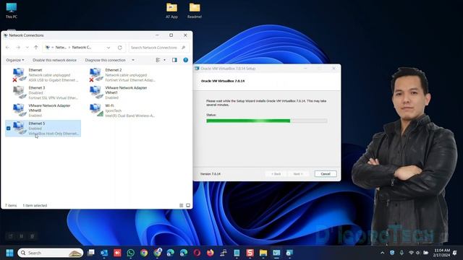Select VMware Network Adapter VMnet1
Viewport: 463px width, 260px height.
click(x=122, y=92)
